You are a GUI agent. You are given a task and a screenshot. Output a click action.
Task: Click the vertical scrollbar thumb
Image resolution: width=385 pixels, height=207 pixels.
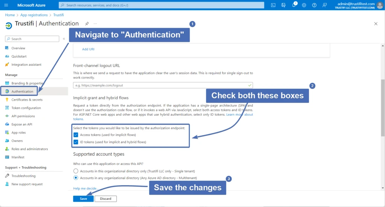click(x=383, y=108)
